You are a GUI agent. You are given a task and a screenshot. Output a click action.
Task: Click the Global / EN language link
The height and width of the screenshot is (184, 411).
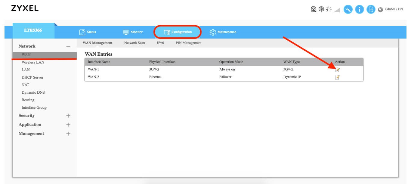[x=394, y=9]
